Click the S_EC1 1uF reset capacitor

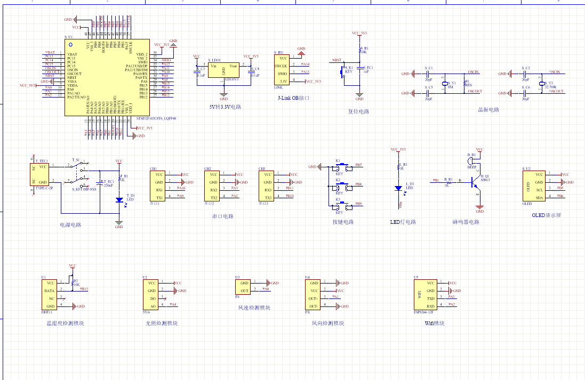pos(359,68)
